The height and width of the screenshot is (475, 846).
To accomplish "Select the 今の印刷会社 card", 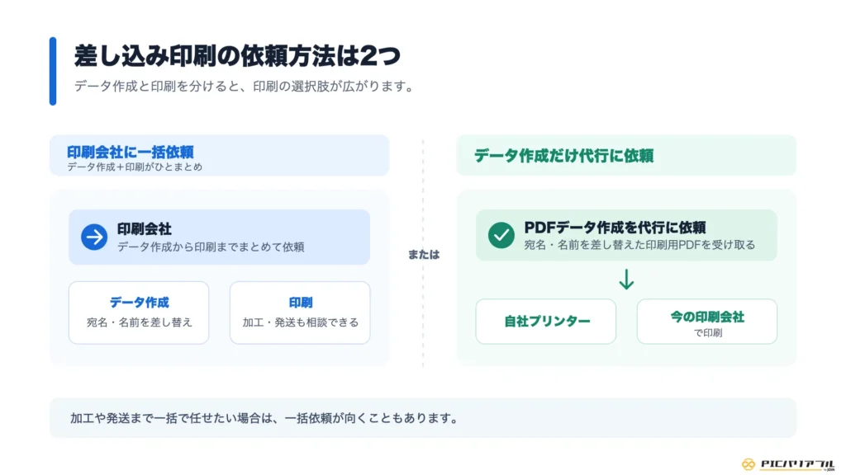I will click(x=707, y=322).
